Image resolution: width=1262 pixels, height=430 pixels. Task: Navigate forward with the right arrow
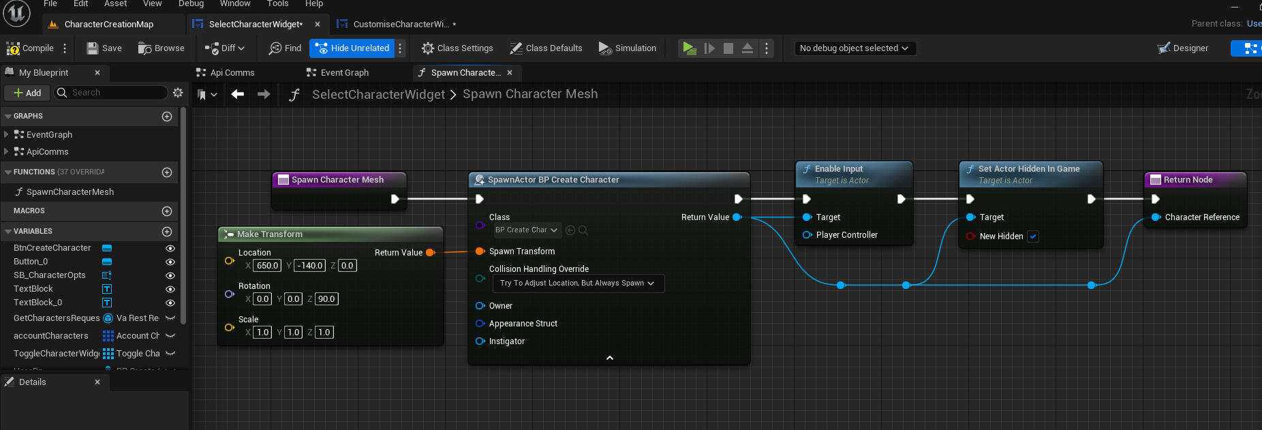(x=264, y=94)
